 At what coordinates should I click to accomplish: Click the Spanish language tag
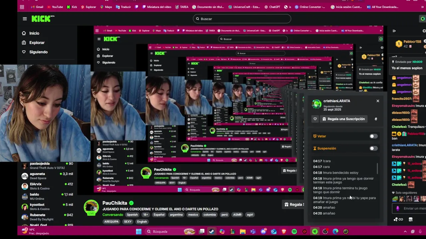[132, 215]
